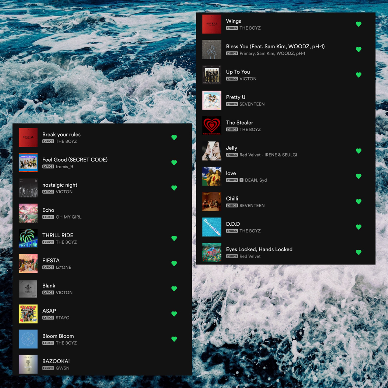
Task: Open artist OH MY GIRL
Action: click(x=68, y=217)
